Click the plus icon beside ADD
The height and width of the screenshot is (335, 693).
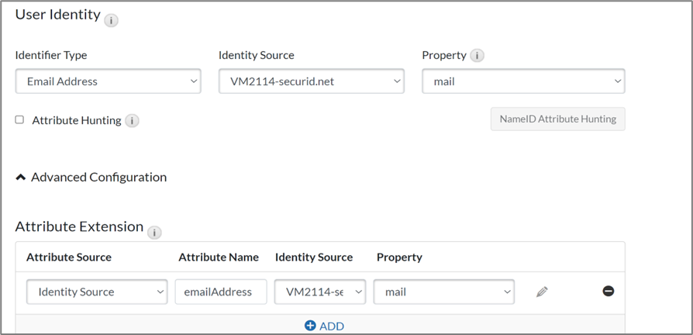pos(310,326)
